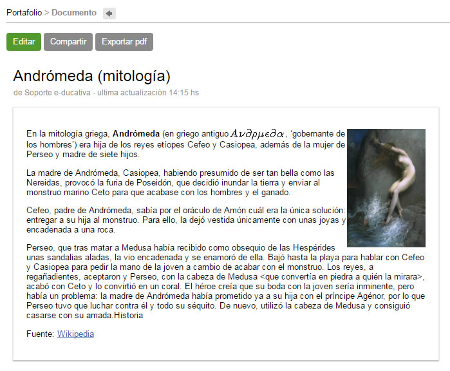This screenshot has width=450, height=371.
Task: Click the title Andrómeda (mitología)
Action: 92,76
